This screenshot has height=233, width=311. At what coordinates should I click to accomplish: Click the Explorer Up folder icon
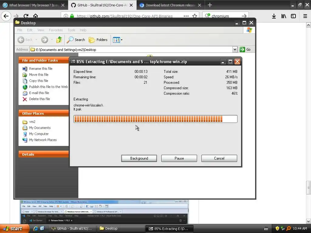click(59, 40)
